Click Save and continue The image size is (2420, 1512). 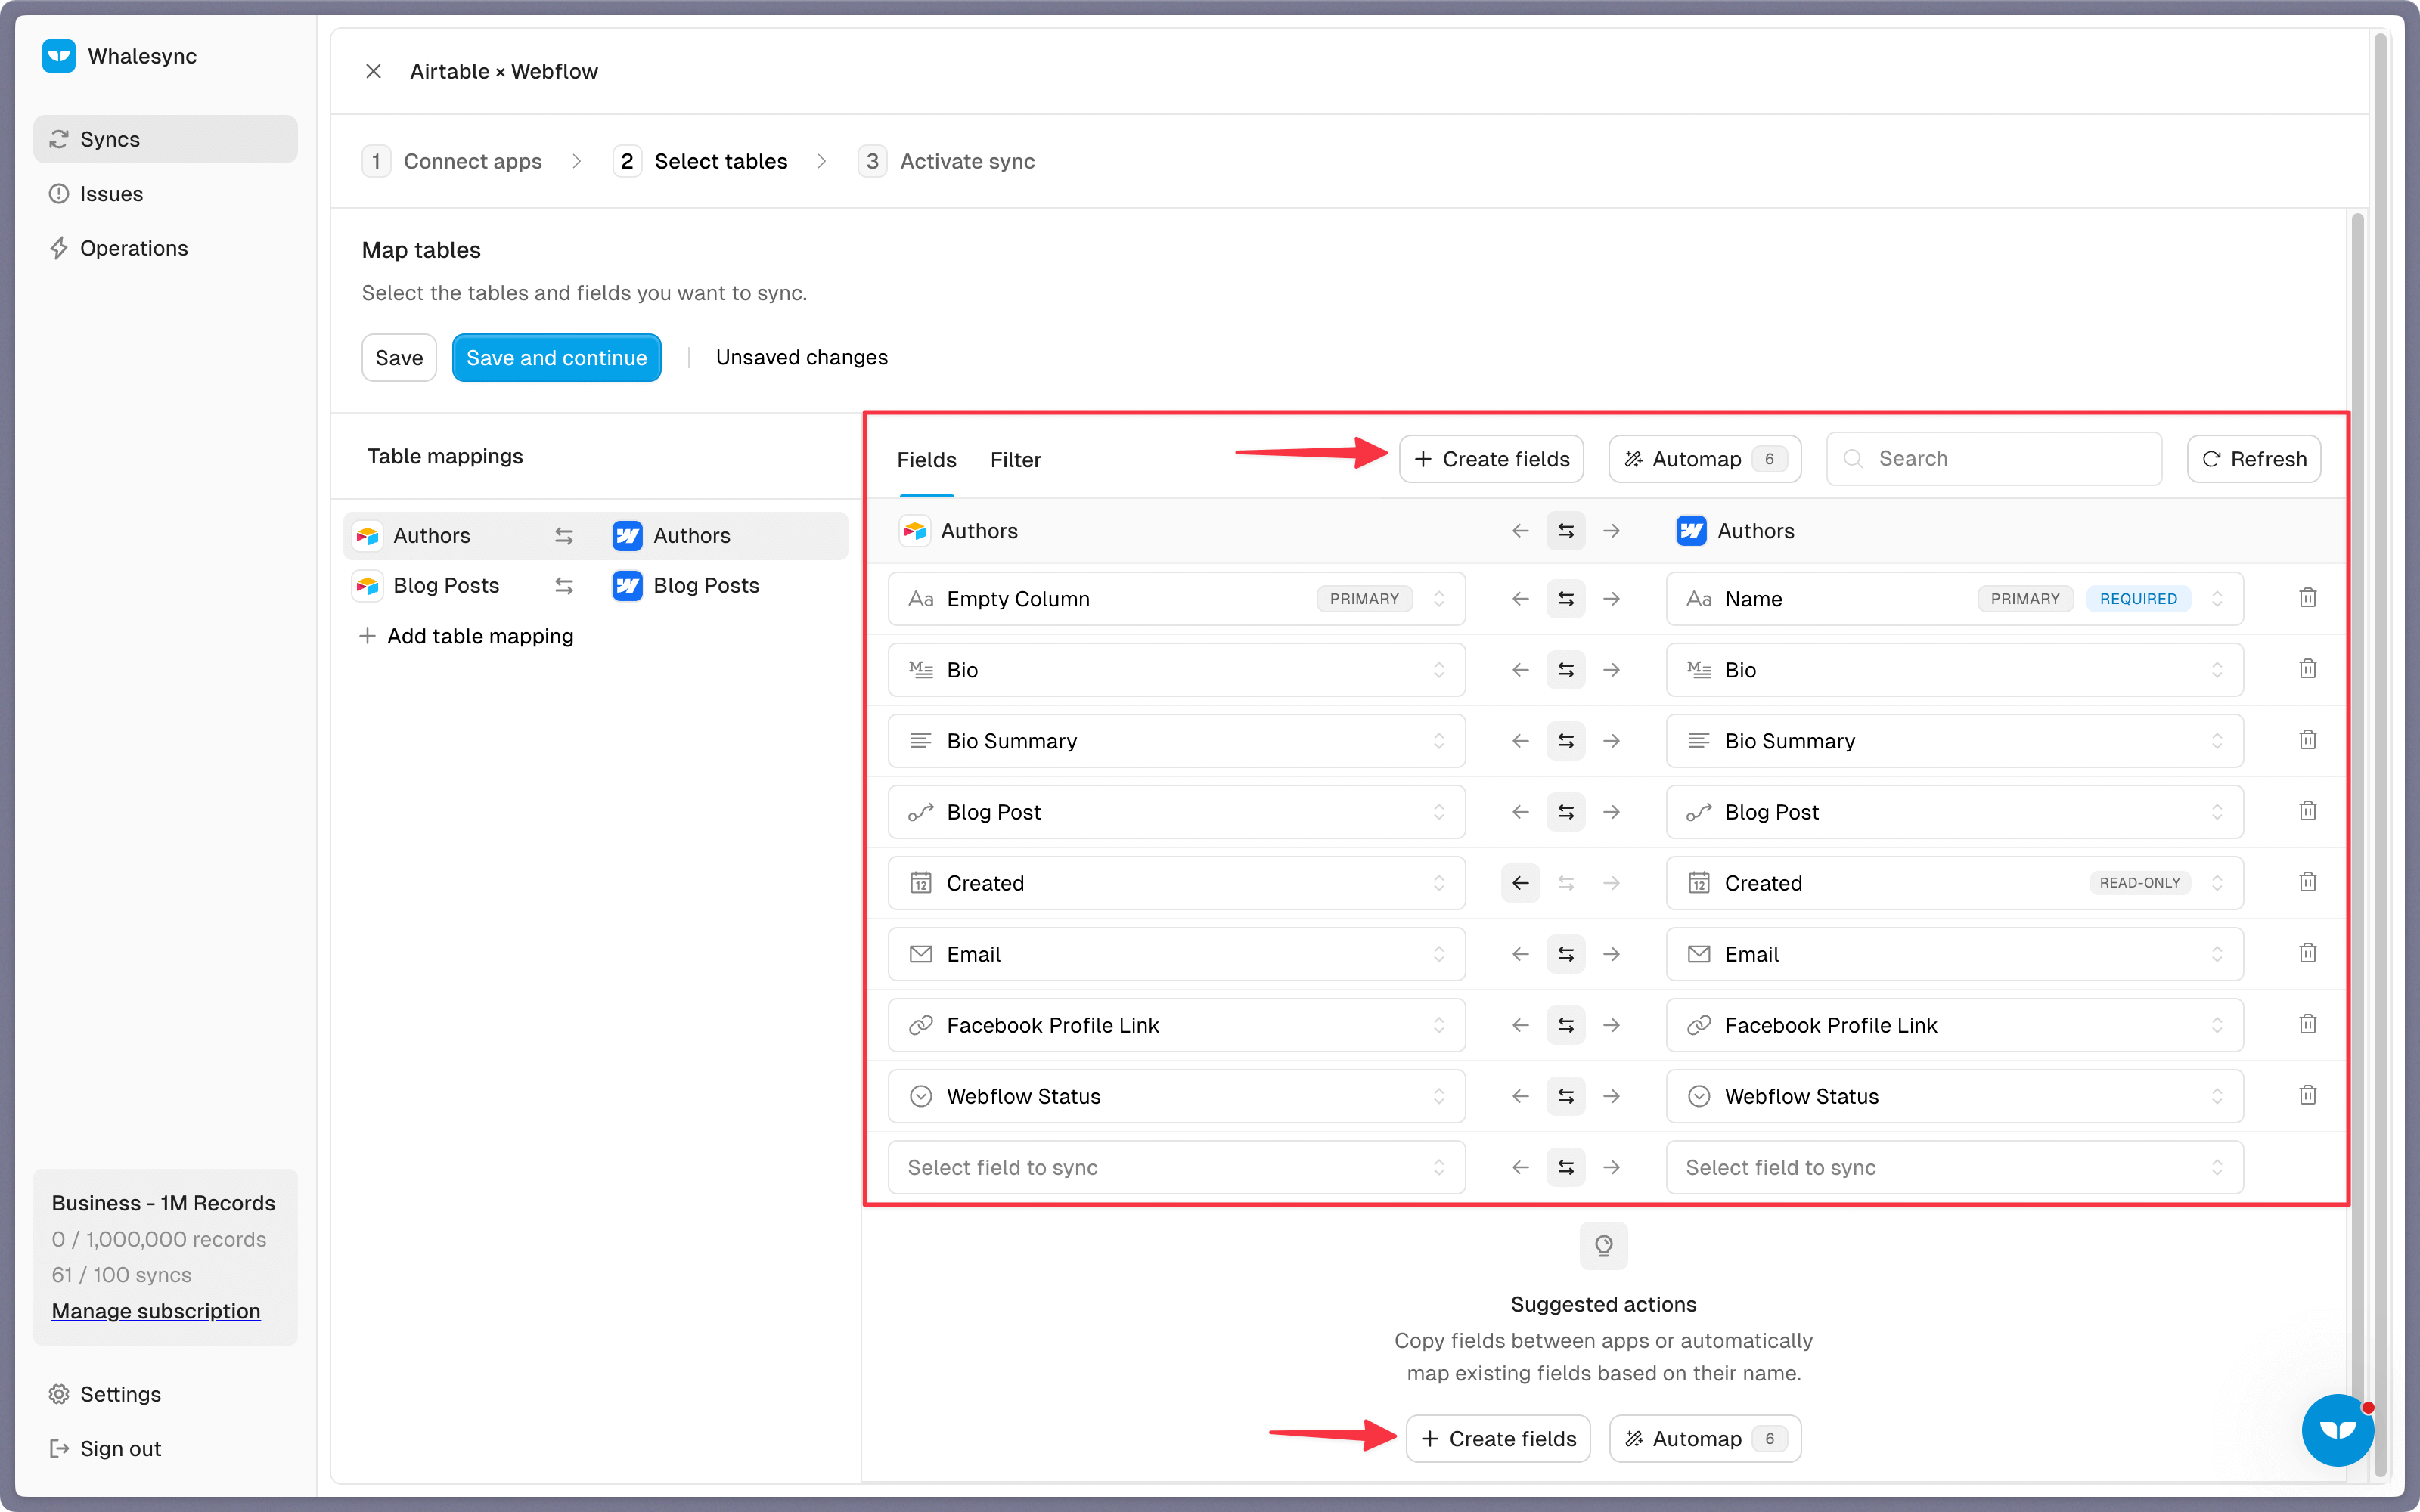tap(556, 358)
